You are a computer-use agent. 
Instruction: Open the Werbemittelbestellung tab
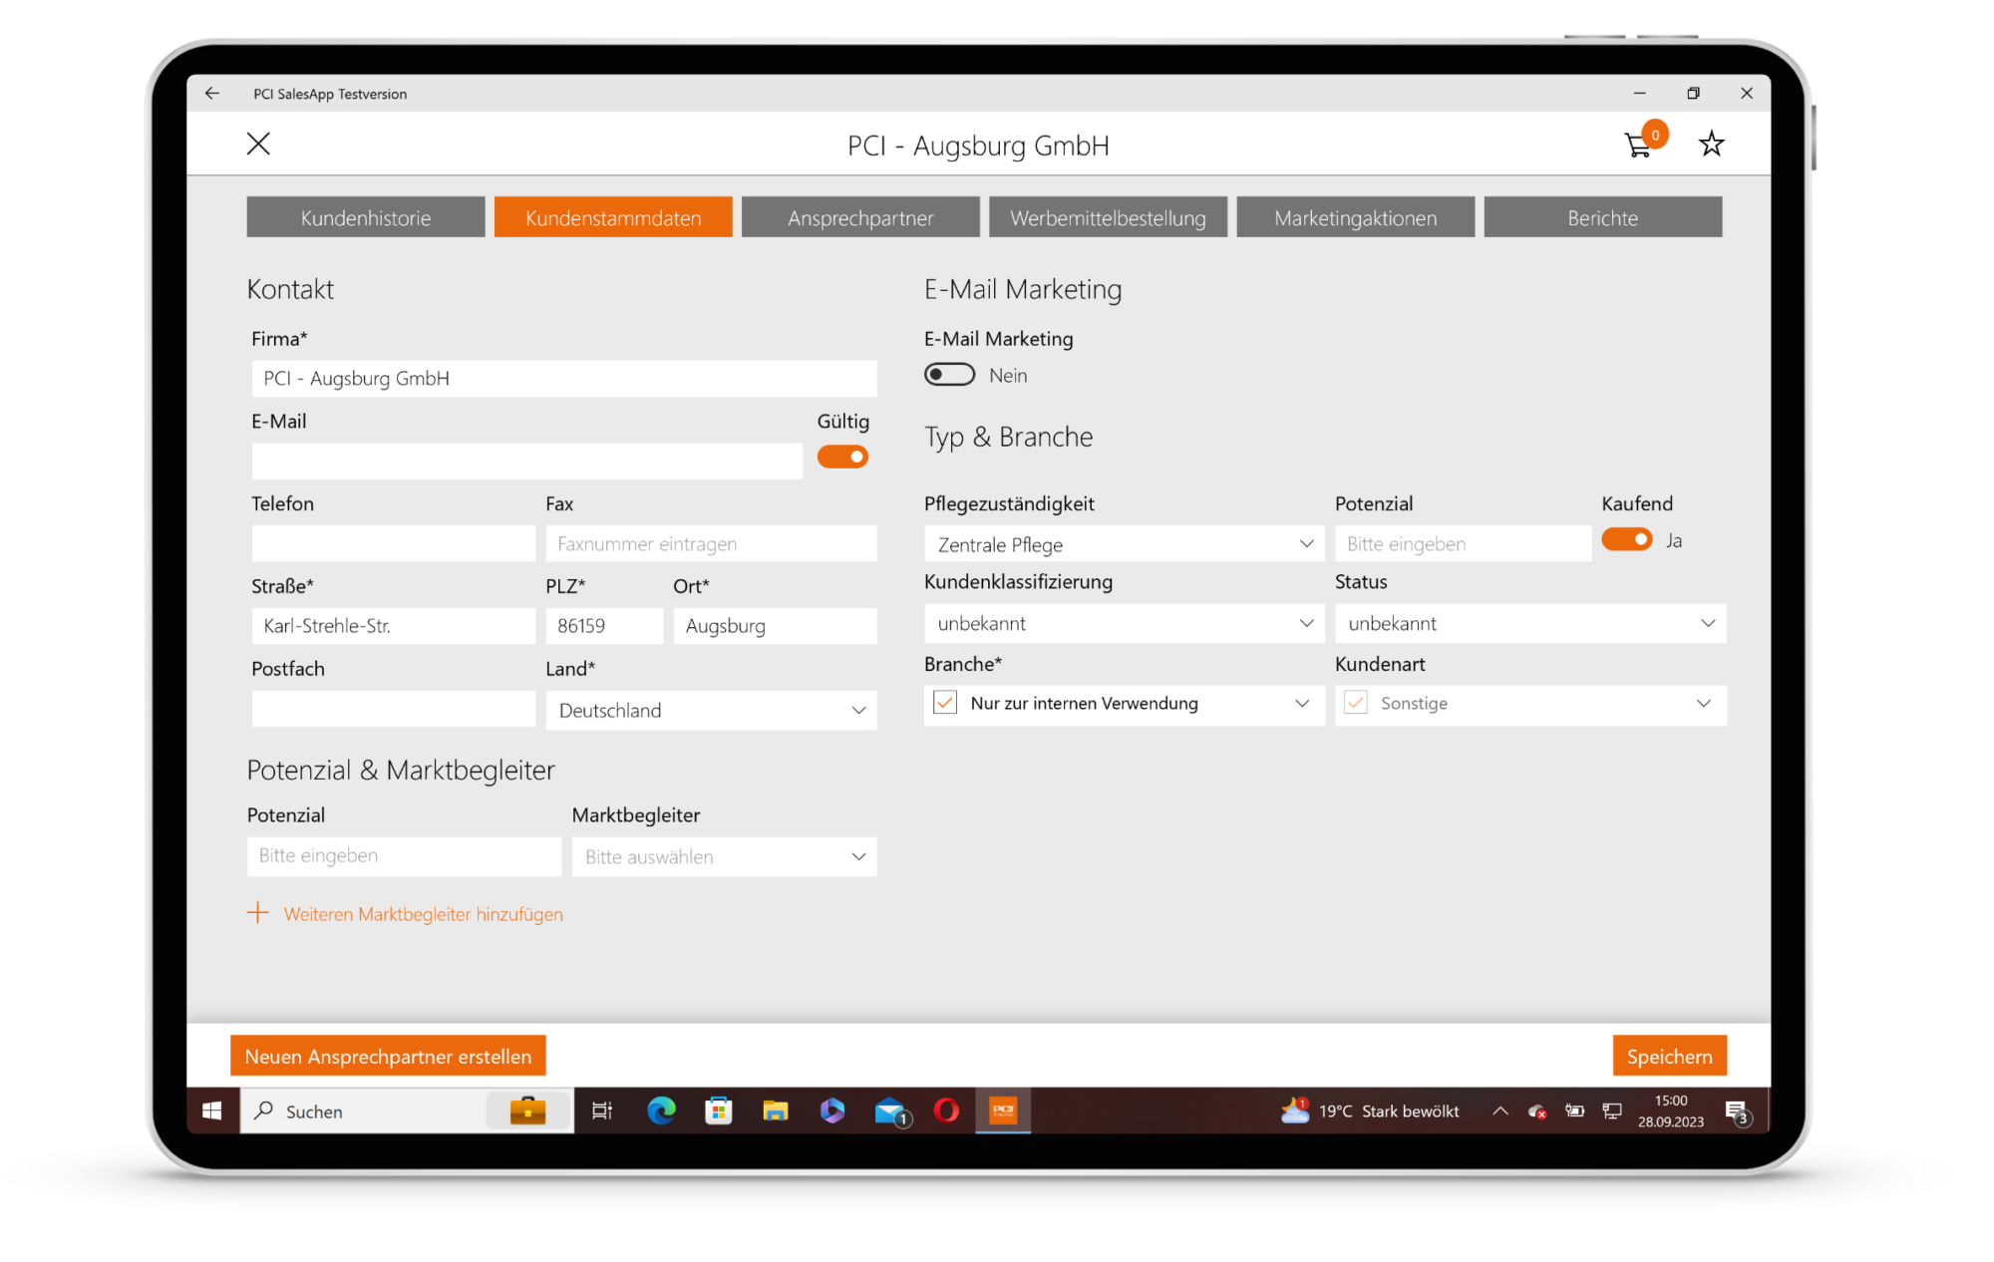(x=1108, y=217)
